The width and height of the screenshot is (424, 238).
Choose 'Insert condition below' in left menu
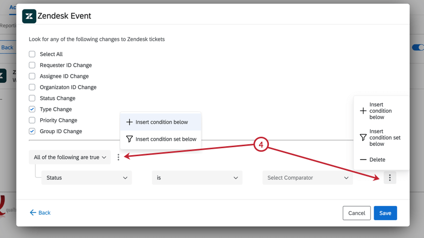point(161,122)
